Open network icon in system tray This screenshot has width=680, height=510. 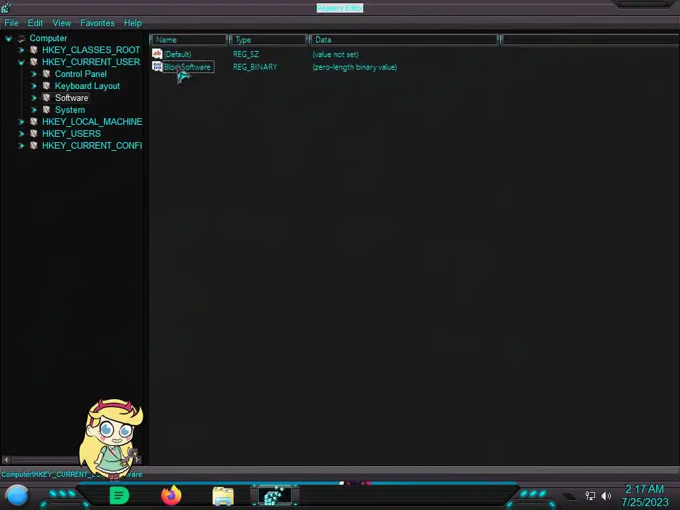click(x=590, y=495)
